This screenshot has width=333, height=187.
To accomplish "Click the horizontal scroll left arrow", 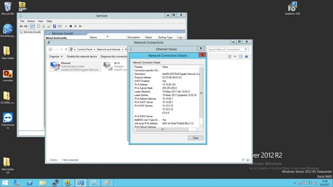I will tap(135, 129).
